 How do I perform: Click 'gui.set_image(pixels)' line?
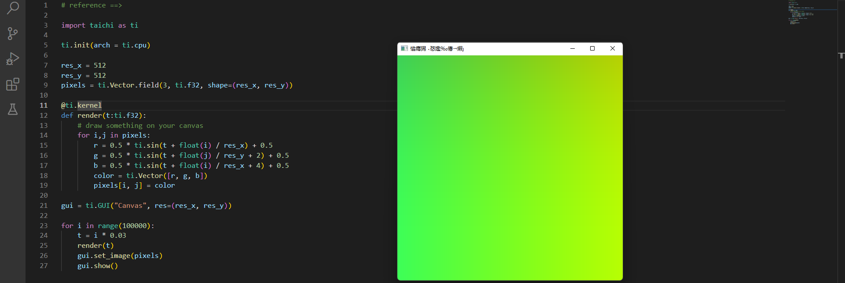(x=120, y=256)
